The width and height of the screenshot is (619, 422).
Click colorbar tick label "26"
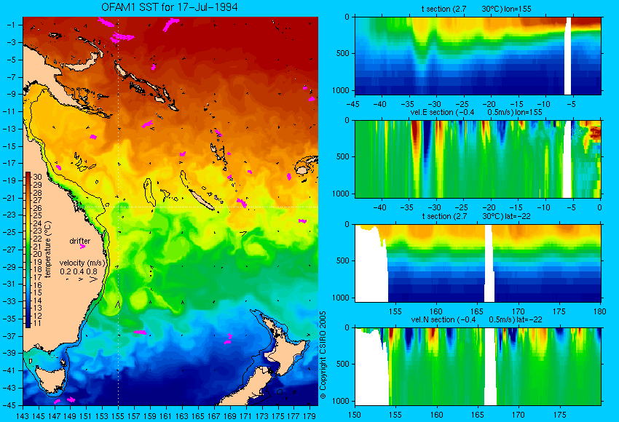click(x=37, y=208)
